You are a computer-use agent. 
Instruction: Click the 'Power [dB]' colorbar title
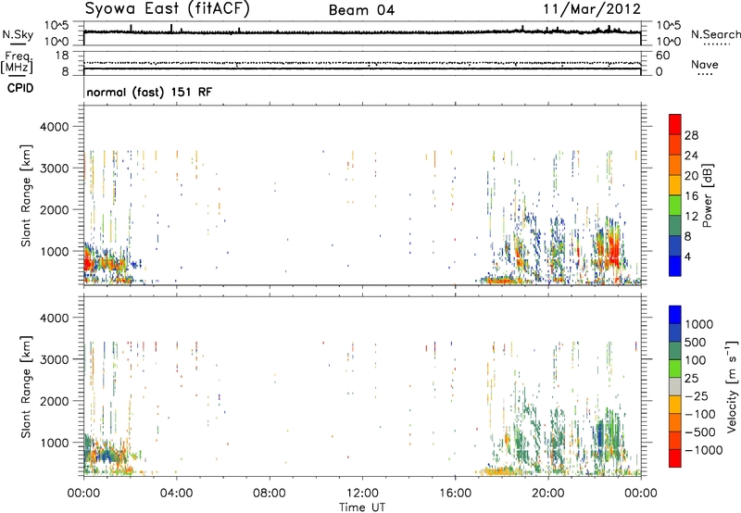(x=708, y=195)
